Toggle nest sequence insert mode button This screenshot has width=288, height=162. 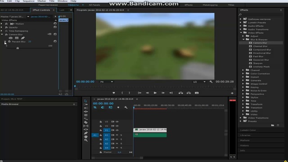pos(95,108)
